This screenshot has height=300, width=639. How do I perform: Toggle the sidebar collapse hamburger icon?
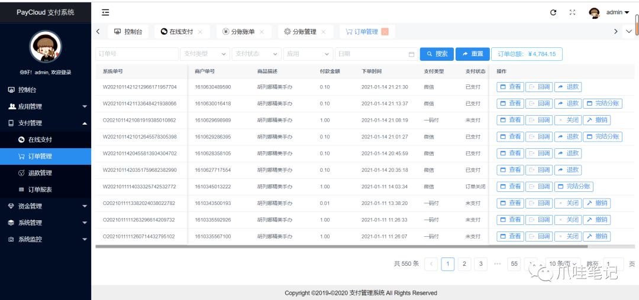pos(105,12)
